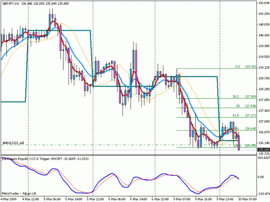Click the 135.720 price axis label
This screenshot has width=270, height=202.
(264, 154)
